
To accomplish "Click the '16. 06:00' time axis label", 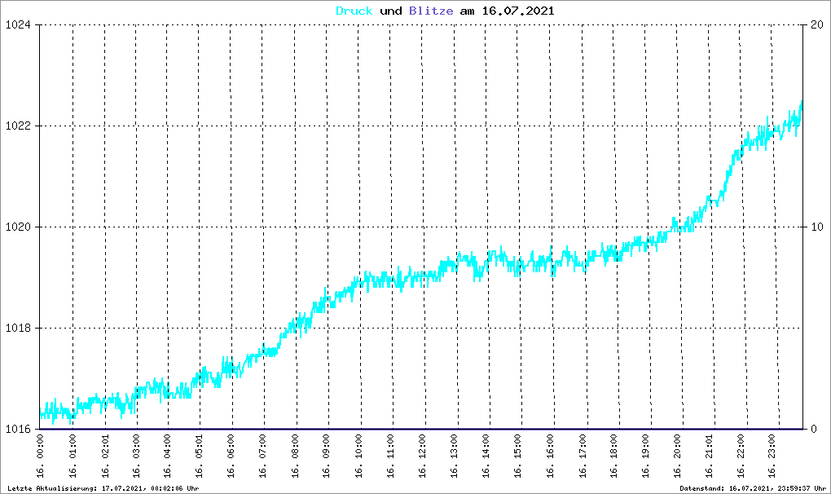I will pos(231,456).
